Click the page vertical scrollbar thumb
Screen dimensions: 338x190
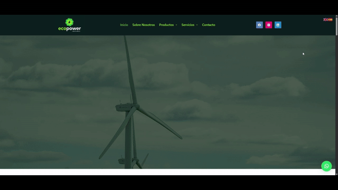336,26
